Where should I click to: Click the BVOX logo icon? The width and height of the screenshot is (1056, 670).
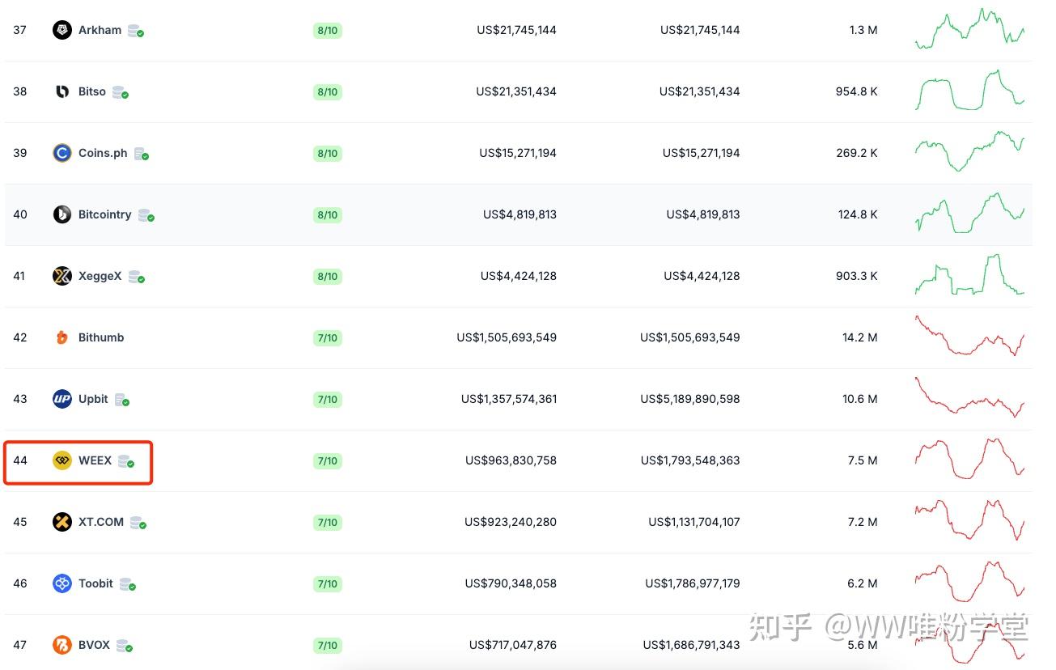[62, 645]
